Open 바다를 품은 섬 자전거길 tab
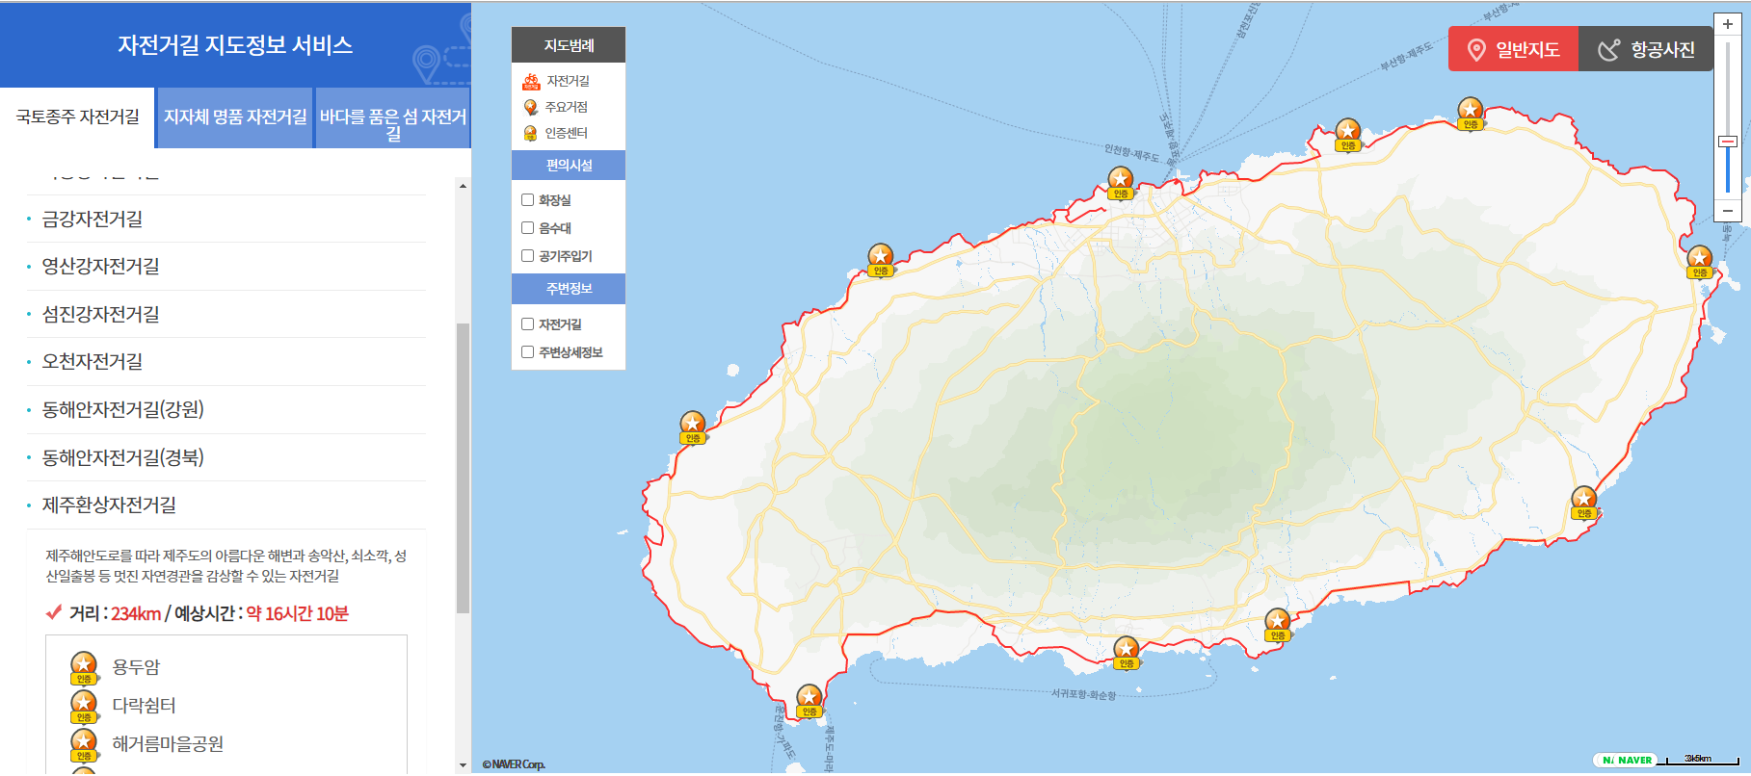The height and width of the screenshot is (776, 1751). (393, 117)
